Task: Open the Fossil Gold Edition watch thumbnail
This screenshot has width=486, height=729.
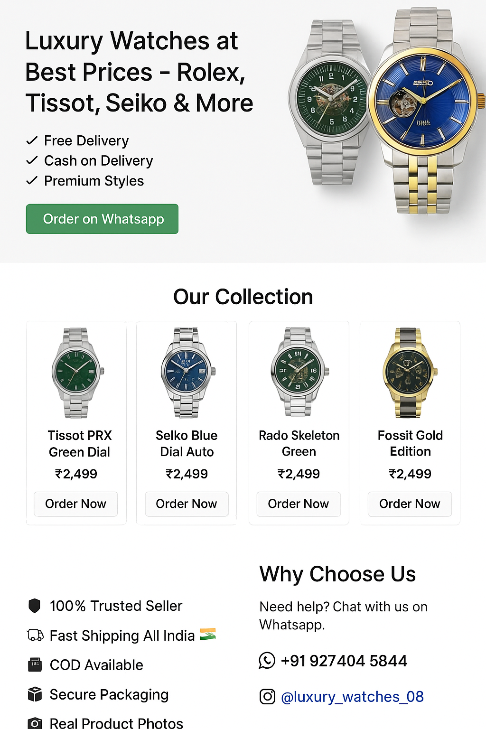Action: pyautogui.click(x=410, y=373)
